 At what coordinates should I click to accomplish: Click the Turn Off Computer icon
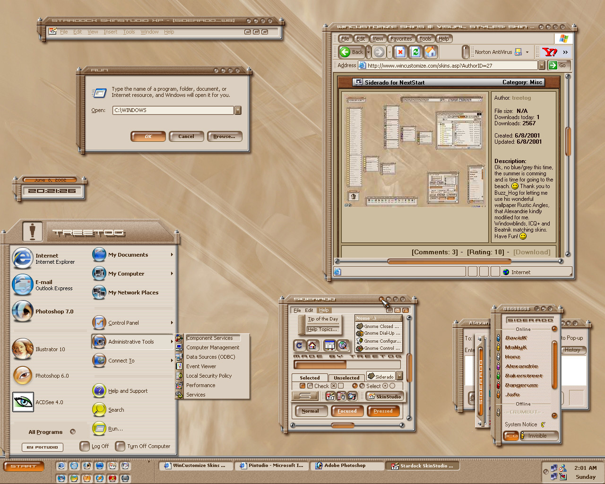[x=121, y=446]
